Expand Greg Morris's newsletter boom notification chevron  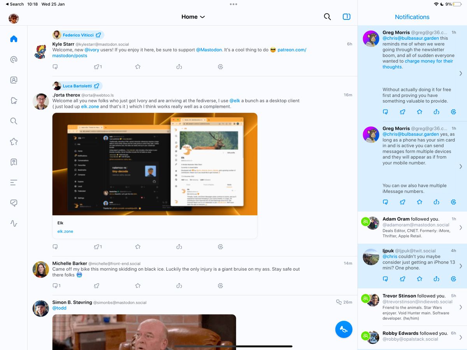click(x=461, y=73)
